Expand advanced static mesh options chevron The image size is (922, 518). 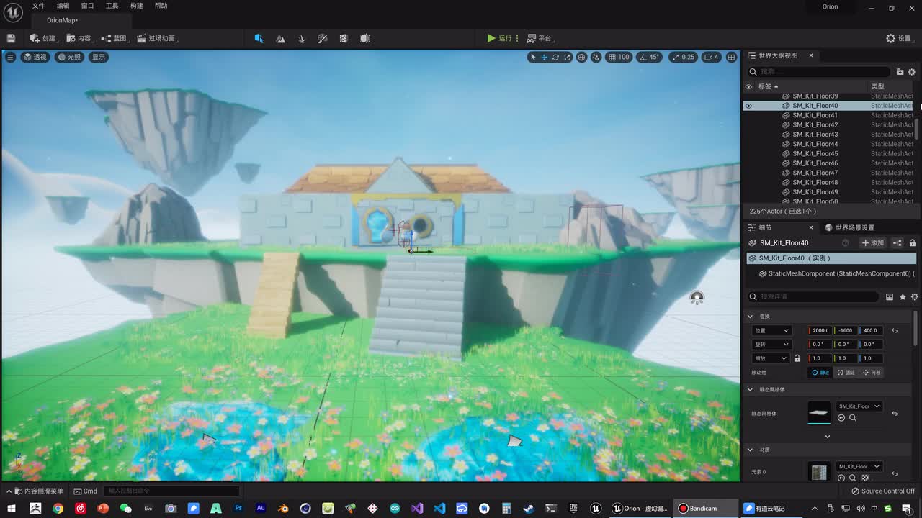827,437
